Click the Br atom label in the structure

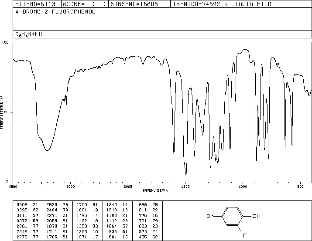tap(210, 216)
